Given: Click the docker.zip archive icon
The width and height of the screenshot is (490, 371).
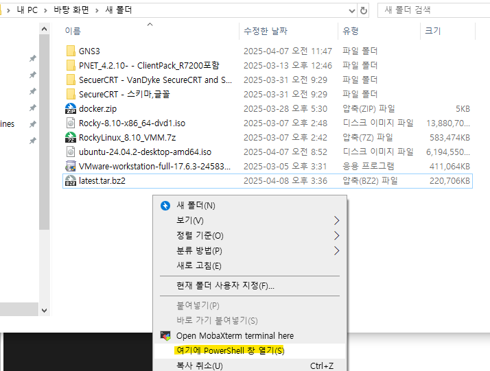Looking at the screenshot, I should pos(71,108).
